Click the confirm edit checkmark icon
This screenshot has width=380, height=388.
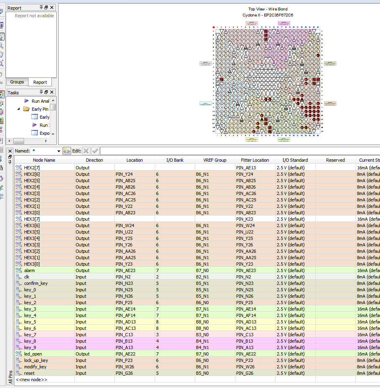pos(95,151)
